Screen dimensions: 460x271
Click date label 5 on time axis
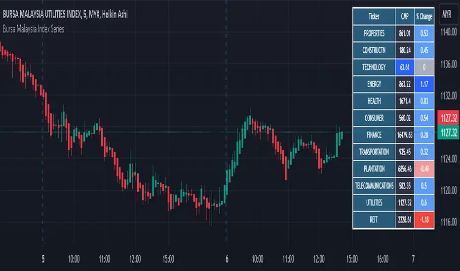click(43, 259)
